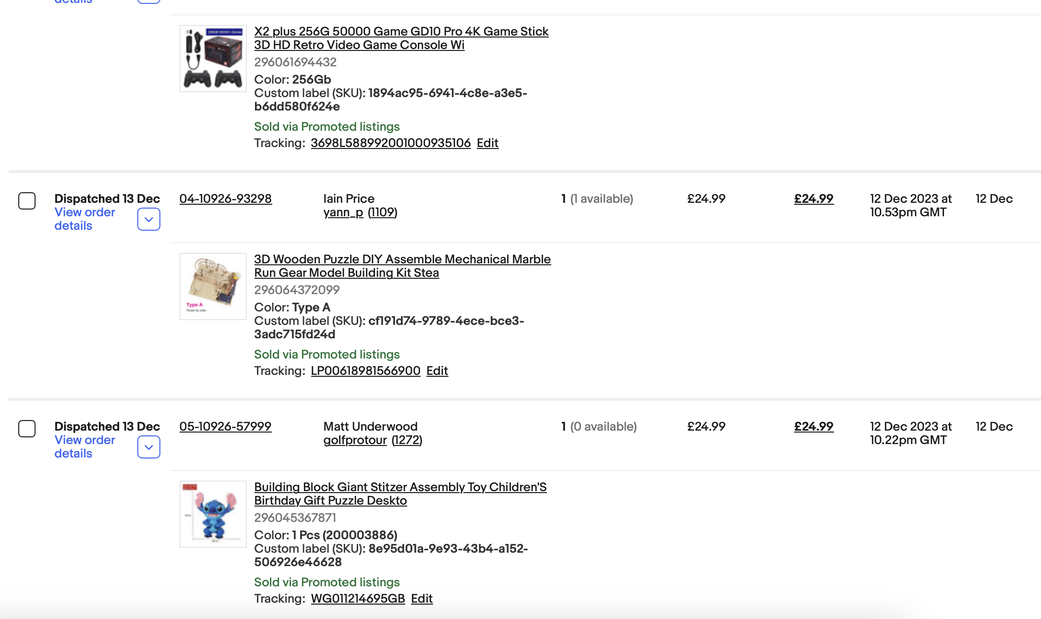Select checkbox for order 04-10926-93298
The height and width of the screenshot is (619, 1041).
click(27, 201)
